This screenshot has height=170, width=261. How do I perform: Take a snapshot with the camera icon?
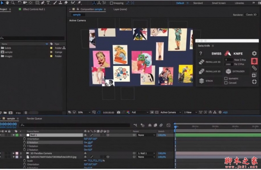118,112
